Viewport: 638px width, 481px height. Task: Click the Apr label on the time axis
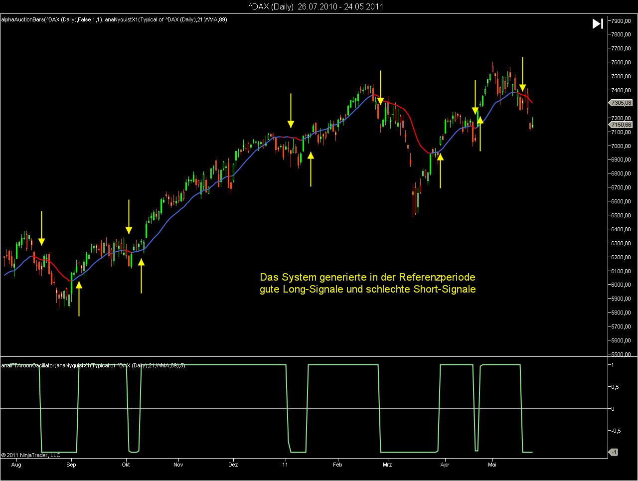click(445, 465)
